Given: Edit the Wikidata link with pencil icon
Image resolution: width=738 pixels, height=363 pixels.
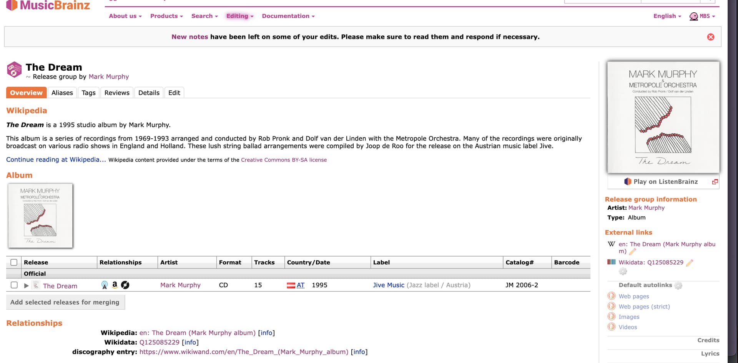Looking at the screenshot, I should click(690, 263).
